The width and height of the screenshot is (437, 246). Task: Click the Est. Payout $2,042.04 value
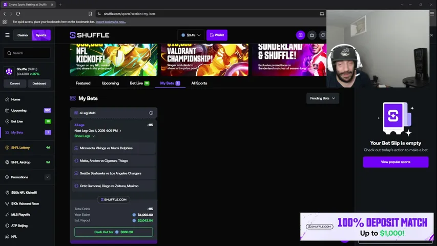[145, 220]
